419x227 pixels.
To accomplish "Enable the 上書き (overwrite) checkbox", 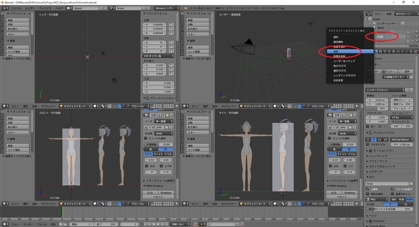I will tap(368, 189).
